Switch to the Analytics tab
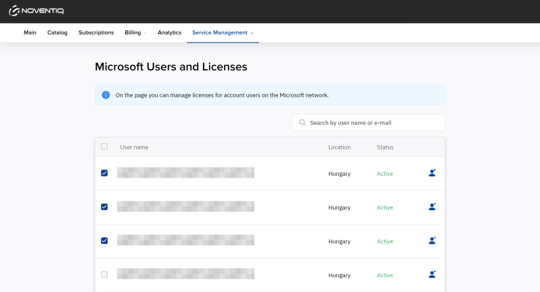The height and width of the screenshot is (292, 540). pyautogui.click(x=169, y=32)
